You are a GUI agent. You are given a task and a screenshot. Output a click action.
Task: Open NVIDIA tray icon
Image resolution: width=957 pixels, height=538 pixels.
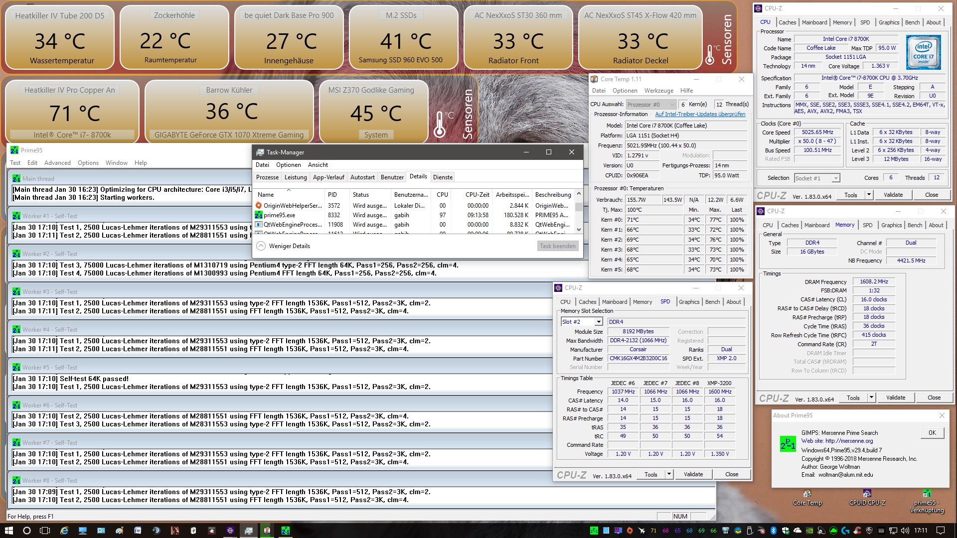pos(809,531)
